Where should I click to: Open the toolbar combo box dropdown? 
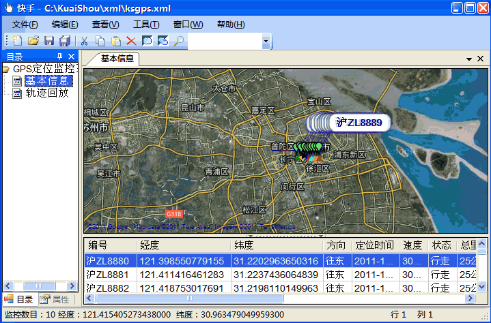(266, 41)
